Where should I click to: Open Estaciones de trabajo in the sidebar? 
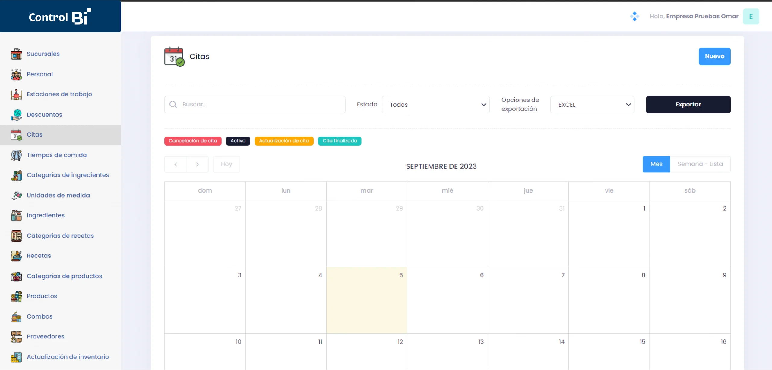point(59,94)
